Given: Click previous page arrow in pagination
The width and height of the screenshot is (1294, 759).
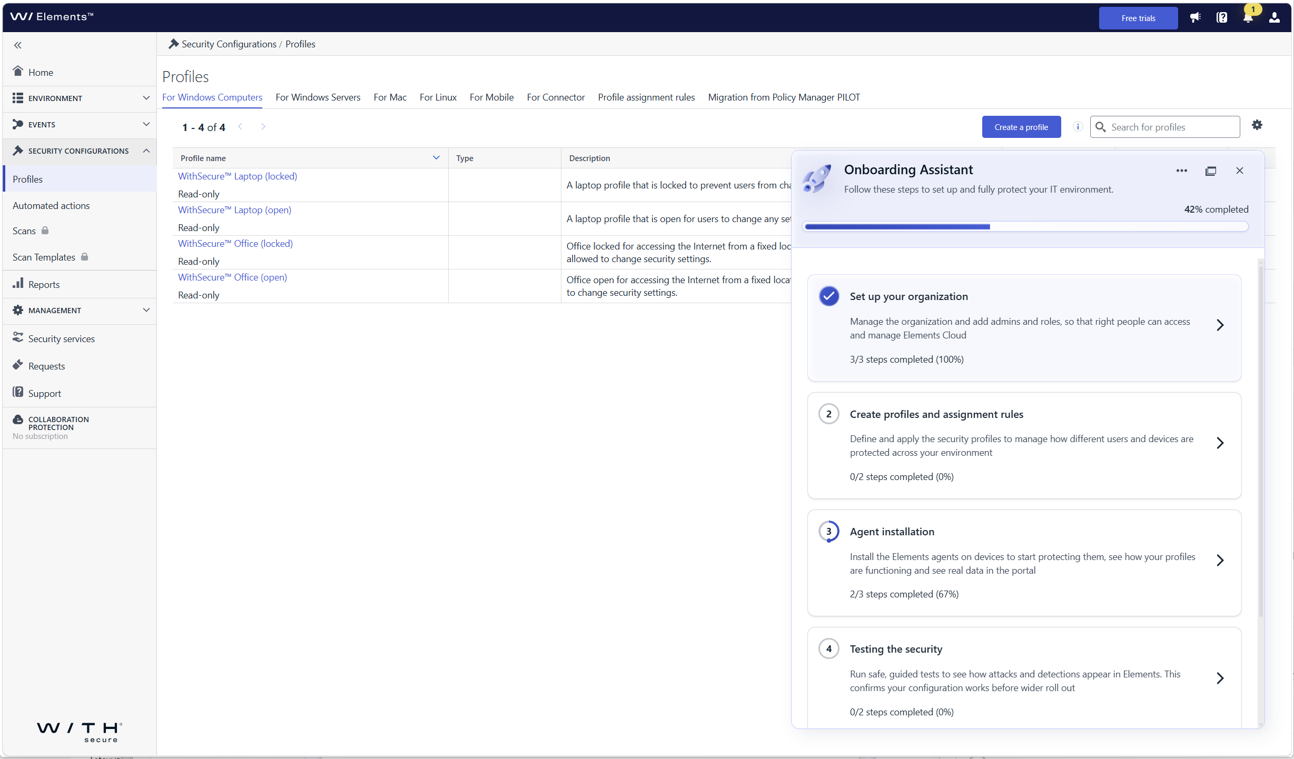Looking at the screenshot, I should pyautogui.click(x=240, y=127).
